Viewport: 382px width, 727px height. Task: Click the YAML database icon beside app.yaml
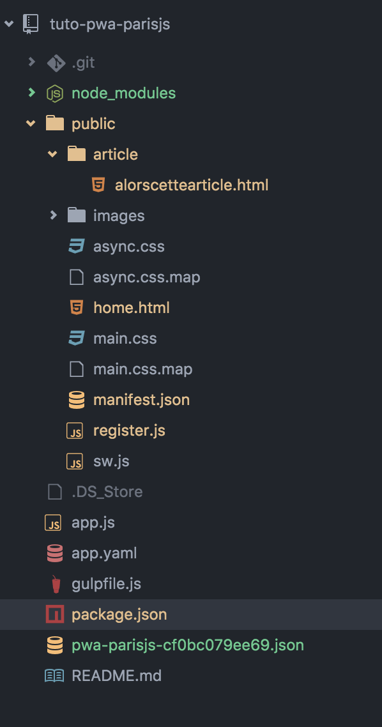point(55,553)
